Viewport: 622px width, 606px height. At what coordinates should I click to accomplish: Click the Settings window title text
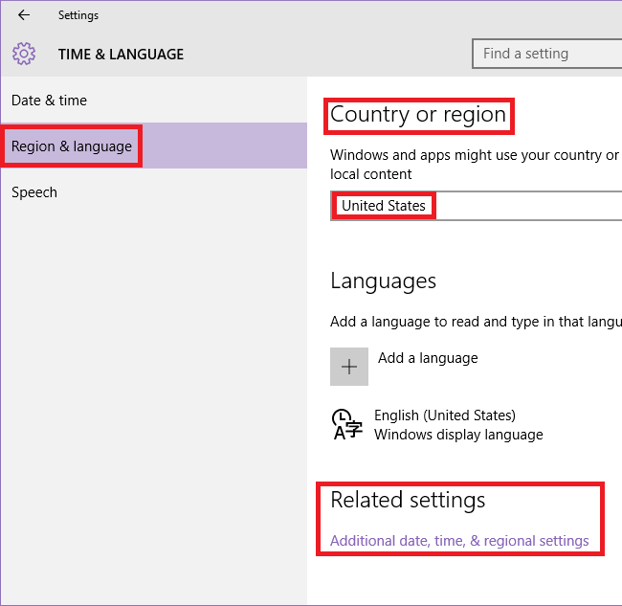[78, 15]
